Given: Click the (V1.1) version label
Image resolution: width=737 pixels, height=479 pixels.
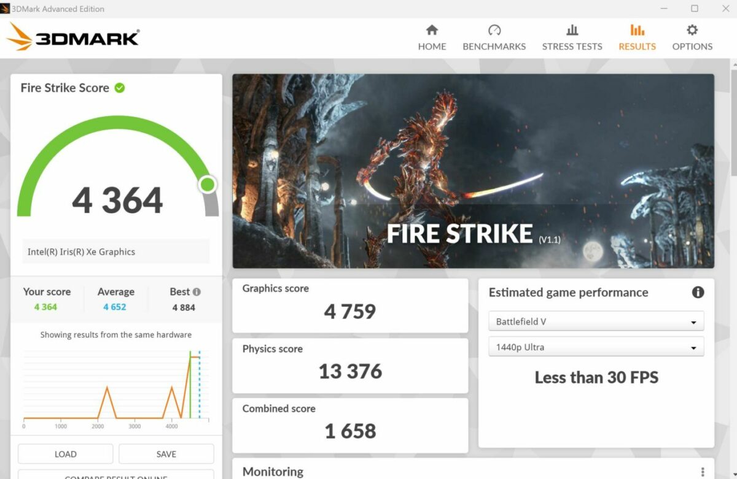Looking at the screenshot, I should coord(550,240).
